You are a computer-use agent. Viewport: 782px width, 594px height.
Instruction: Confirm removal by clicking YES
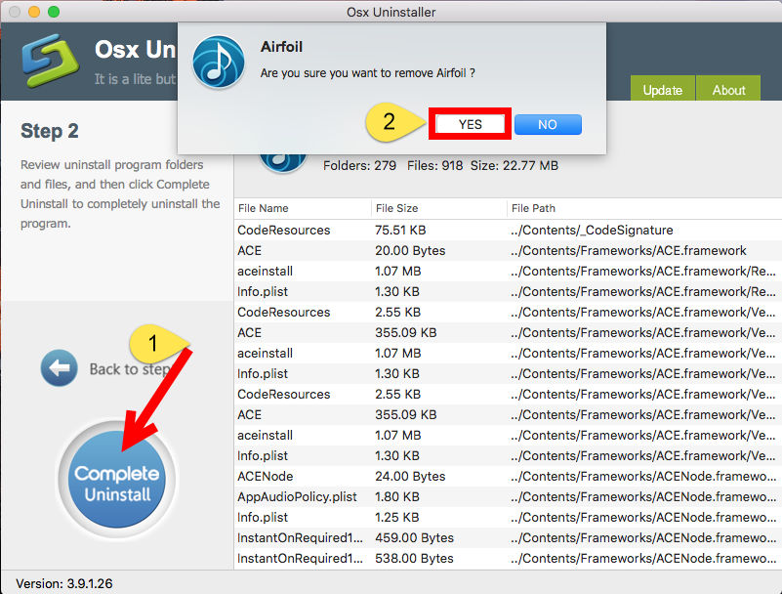[469, 124]
